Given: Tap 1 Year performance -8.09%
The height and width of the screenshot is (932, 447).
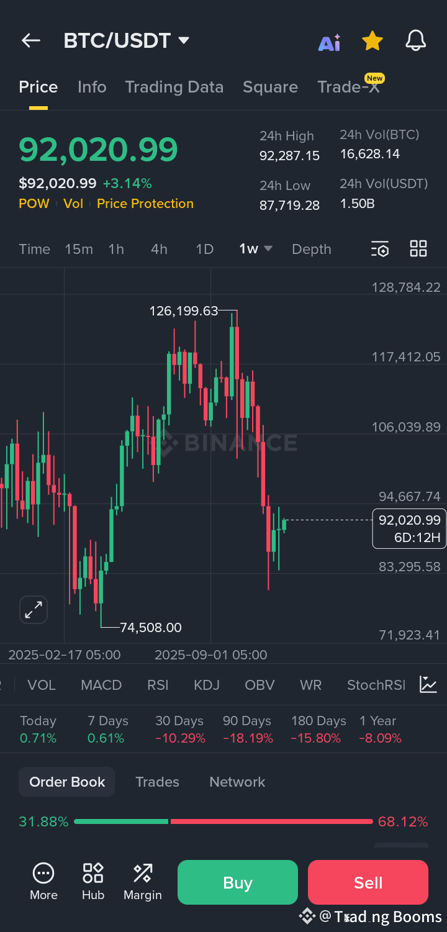Looking at the screenshot, I should tap(380, 730).
